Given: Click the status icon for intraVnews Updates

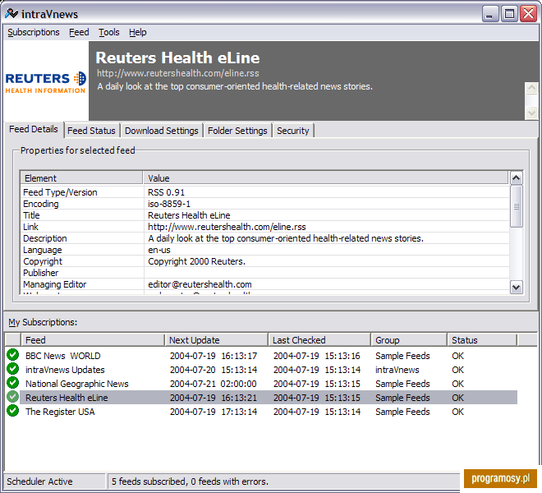Looking at the screenshot, I should click(x=13, y=369).
